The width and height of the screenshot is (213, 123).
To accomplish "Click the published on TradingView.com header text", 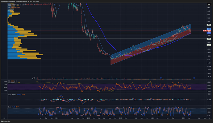I will [x=20, y=1].
